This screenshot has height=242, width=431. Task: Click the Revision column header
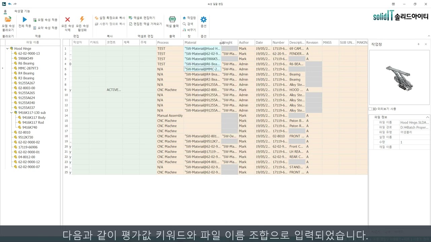pyautogui.click(x=314, y=43)
